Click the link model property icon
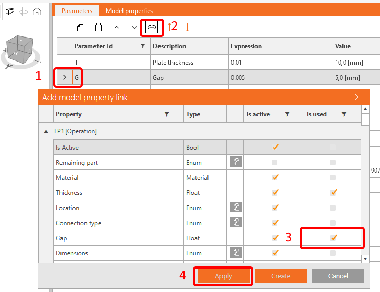 [152, 27]
